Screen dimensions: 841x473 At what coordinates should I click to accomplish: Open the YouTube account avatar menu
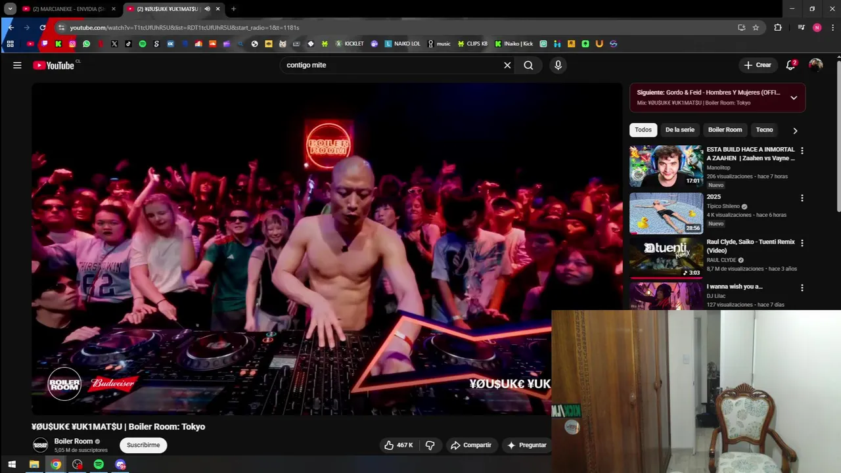click(x=816, y=65)
